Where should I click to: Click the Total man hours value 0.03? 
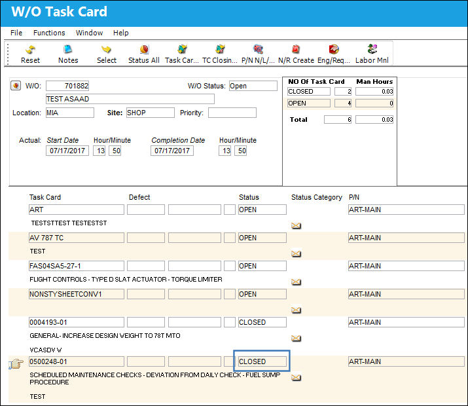pos(374,120)
